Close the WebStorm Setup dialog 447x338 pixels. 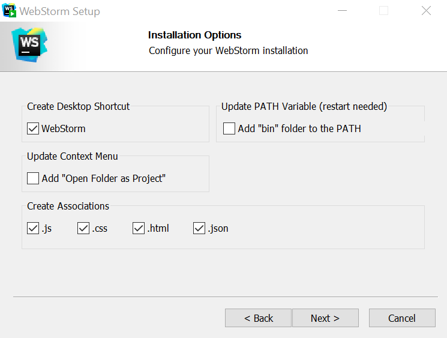pyautogui.click(x=426, y=11)
